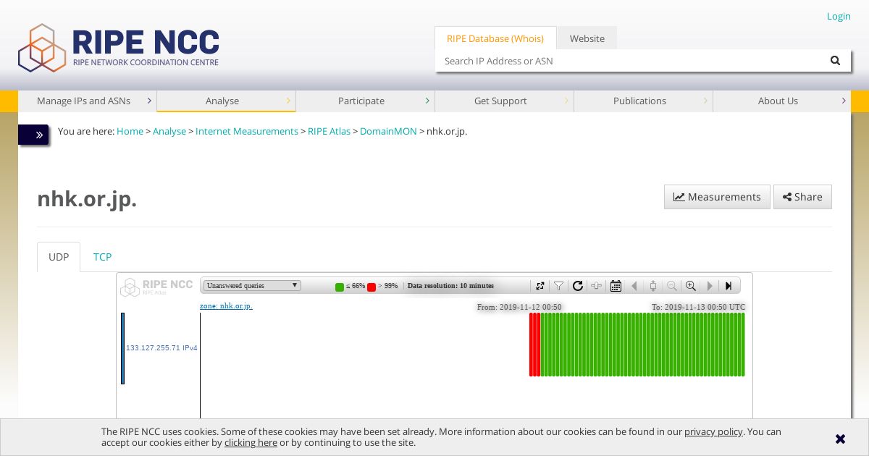The image size is (869, 456).
Task: Click the search magnifier icon
Action: [x=835, y=61]
